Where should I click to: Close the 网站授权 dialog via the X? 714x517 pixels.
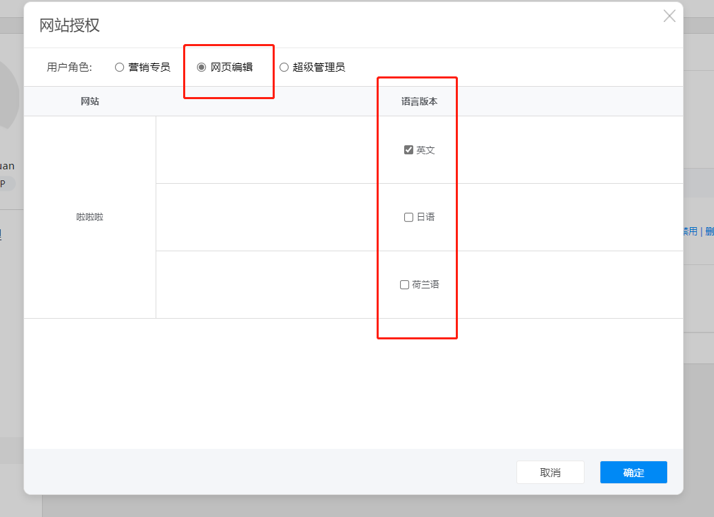(669, 16)
